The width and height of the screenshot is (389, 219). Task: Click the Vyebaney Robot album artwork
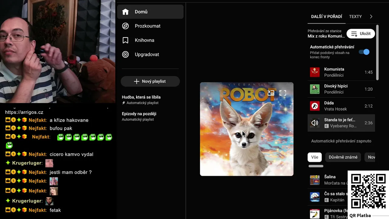coord(247,129)
